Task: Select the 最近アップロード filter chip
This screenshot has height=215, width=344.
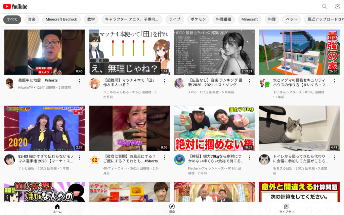Action: [324, 19]
